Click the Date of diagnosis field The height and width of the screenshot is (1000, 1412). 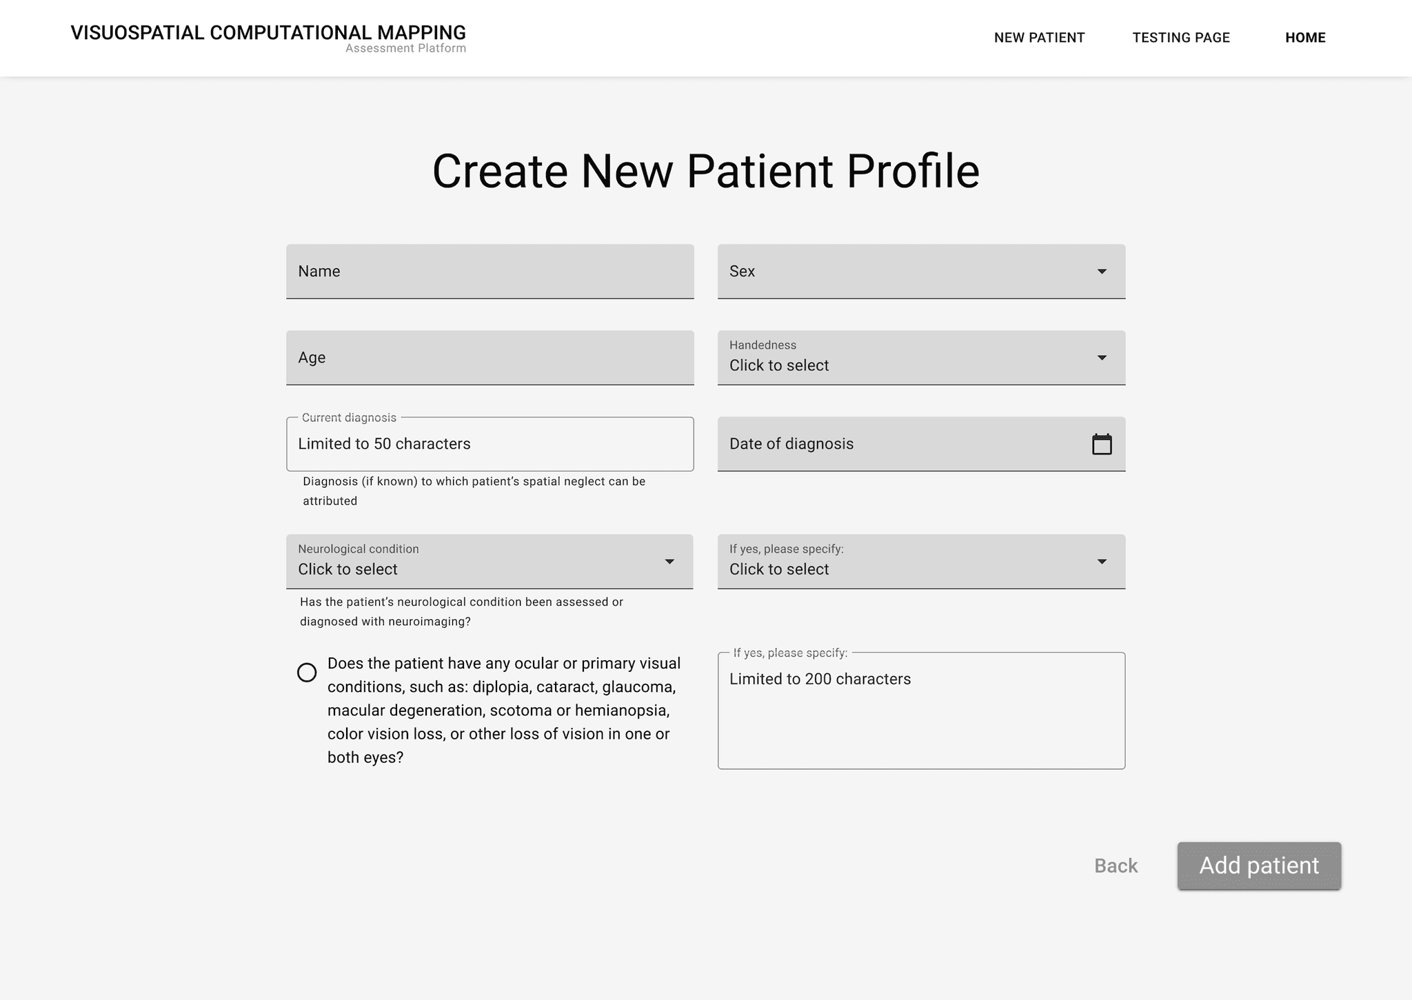[921, 444]
